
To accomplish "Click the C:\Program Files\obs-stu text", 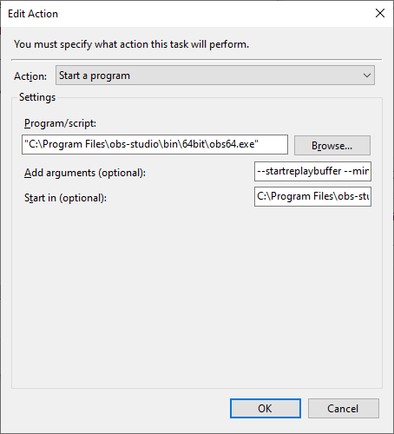I will 312,196.
